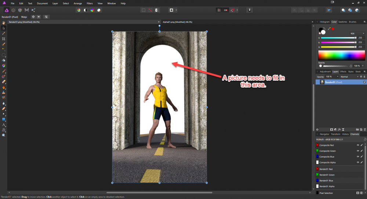Toggle visibility checkbox of Render01 layer
The image size is (367, 199).
[364, 82]
